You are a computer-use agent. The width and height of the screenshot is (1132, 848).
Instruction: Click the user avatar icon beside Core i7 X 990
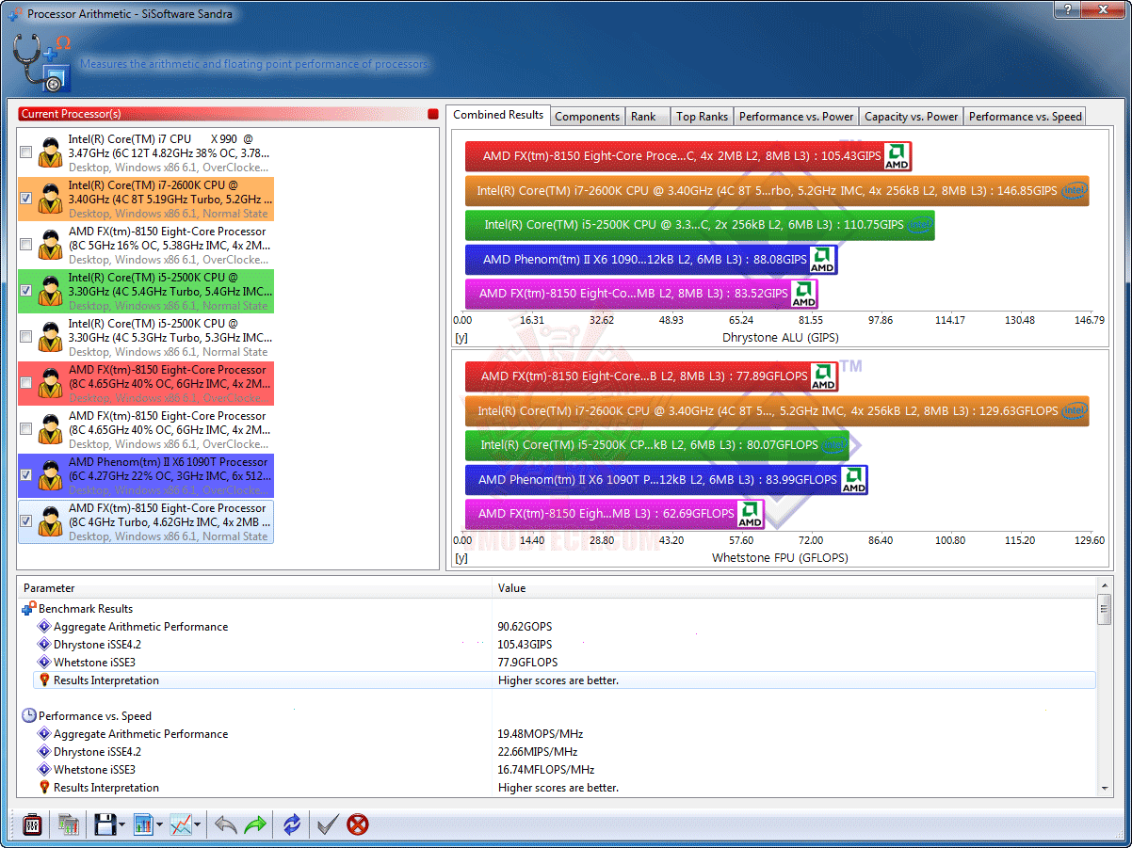coord(51,152)
